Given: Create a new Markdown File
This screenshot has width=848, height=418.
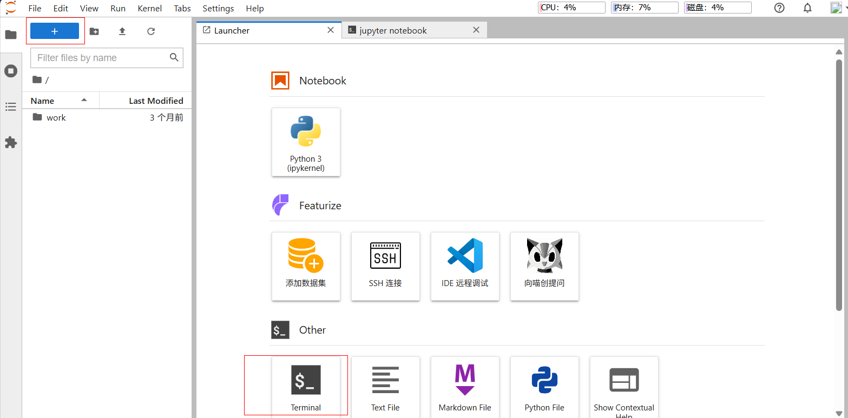Looking at the screenshot, I should coord(465,386).
